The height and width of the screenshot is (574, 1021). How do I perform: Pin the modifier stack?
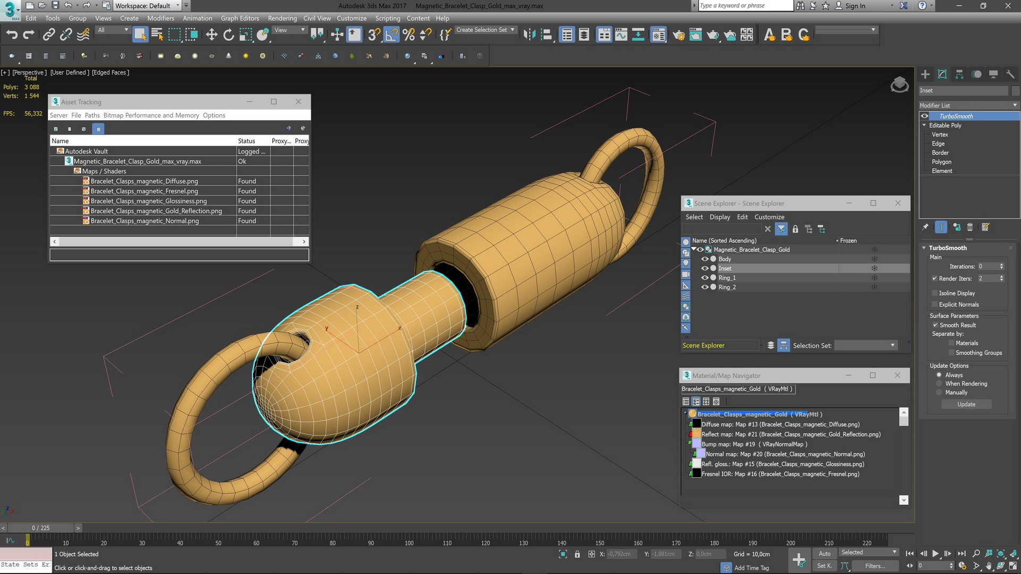pos(925,227)
